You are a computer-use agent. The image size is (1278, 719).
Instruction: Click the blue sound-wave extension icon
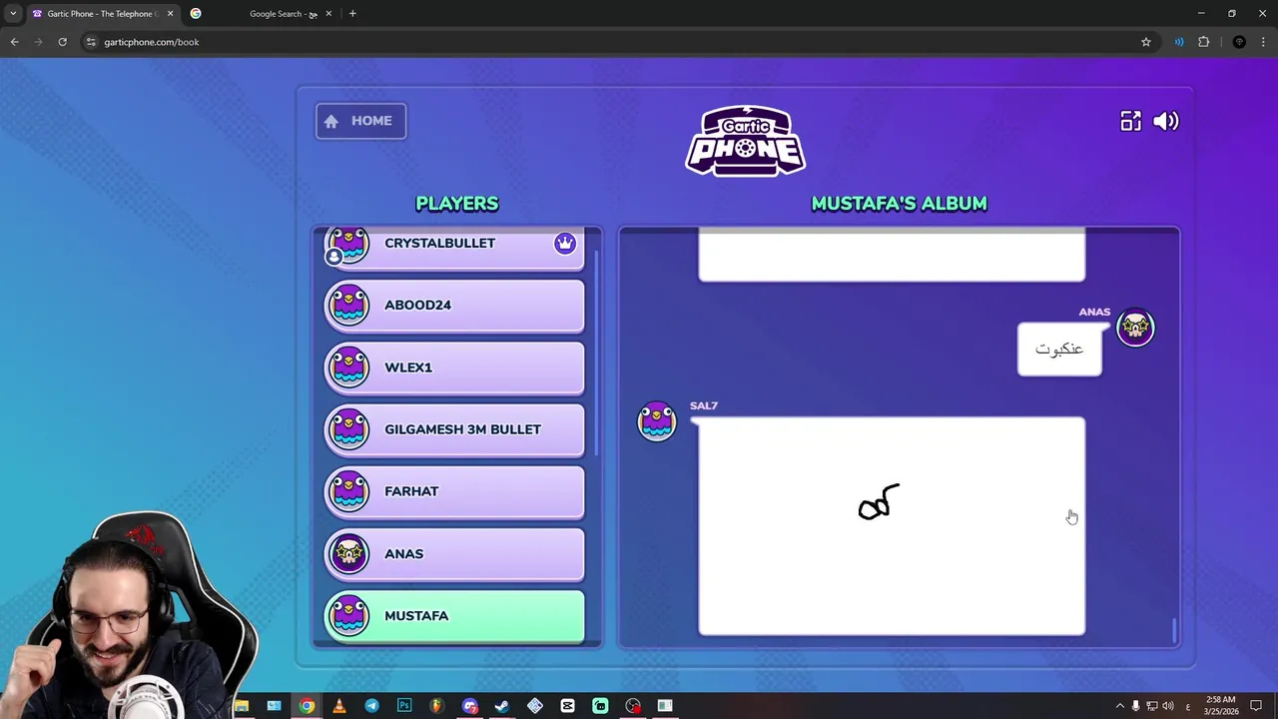click(x=1179, y=42)
